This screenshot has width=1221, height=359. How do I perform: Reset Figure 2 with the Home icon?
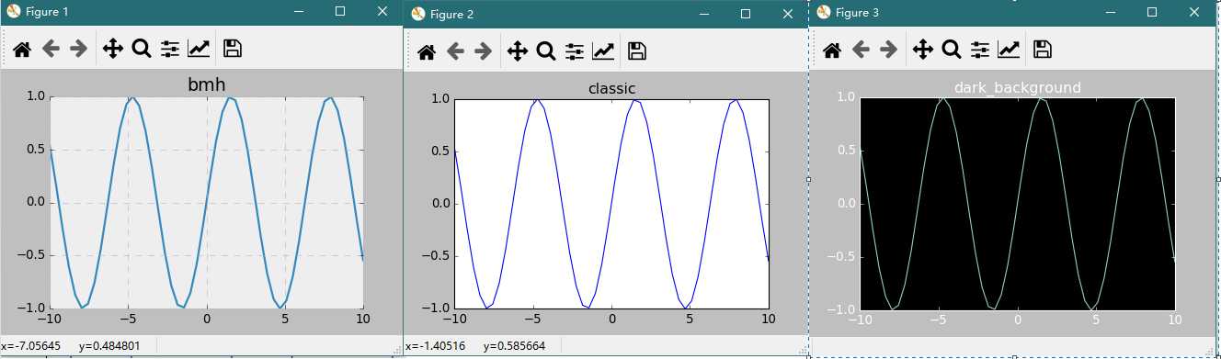click(426, 52)
